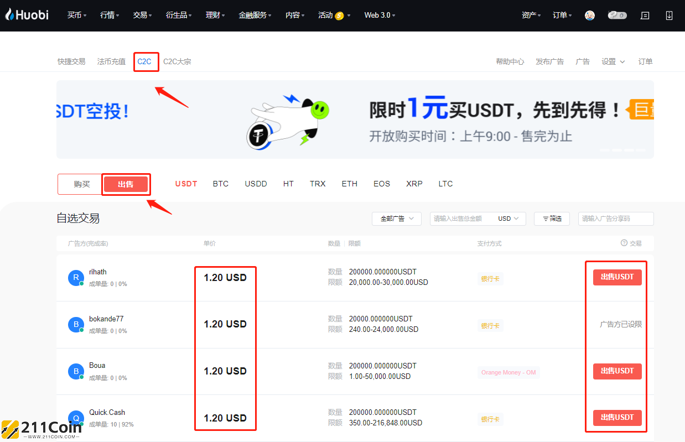Click Boua's avatar icon

click(76, 371)
